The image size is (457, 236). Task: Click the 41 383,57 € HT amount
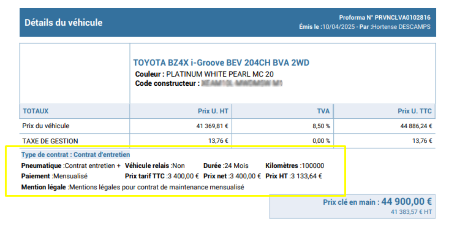411,212
